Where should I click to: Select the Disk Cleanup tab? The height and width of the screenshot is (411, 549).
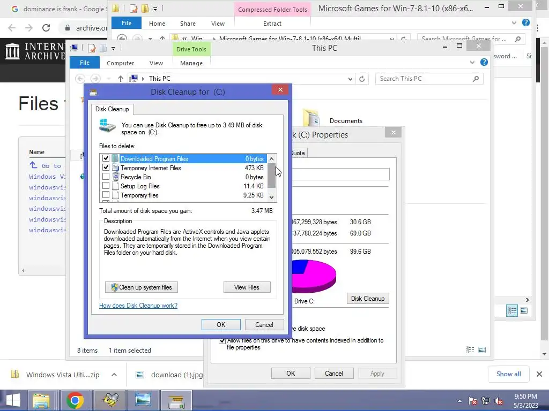click(112, 109)
